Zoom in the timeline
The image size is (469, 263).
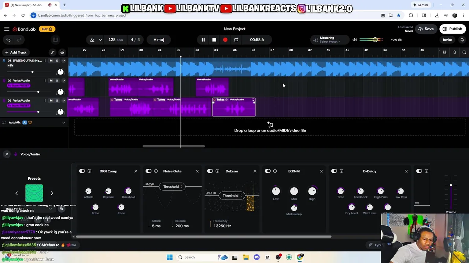[x=464, y=52]
